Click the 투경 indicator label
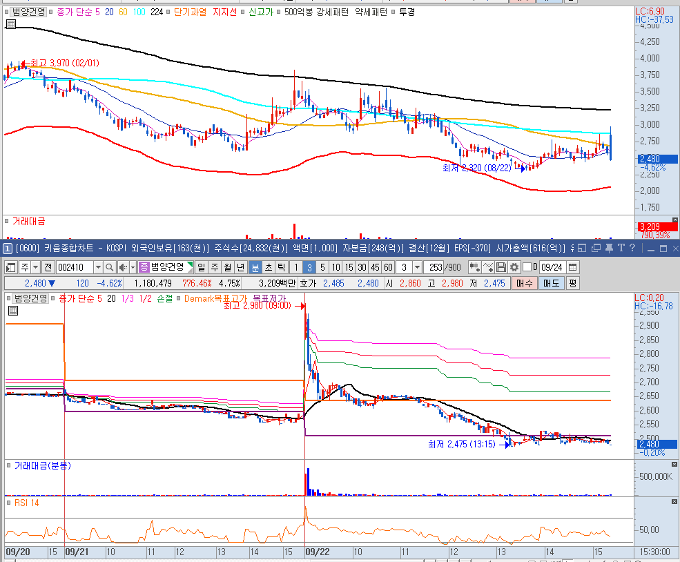680x562 pixels. click(407, 12)
